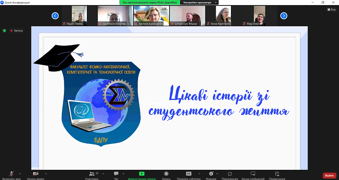Expand participants options arrow

point(103,174)
